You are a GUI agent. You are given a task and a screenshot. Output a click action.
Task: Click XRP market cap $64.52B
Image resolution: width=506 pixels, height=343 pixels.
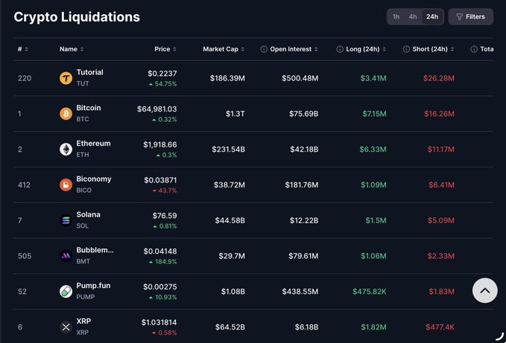tap(230, 327)
